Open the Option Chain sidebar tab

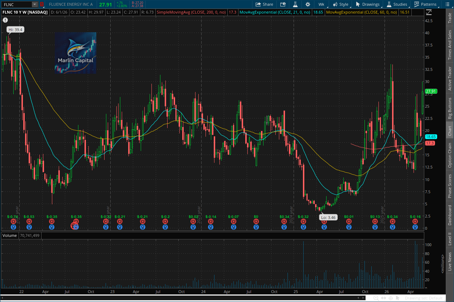tap(450, 155)
